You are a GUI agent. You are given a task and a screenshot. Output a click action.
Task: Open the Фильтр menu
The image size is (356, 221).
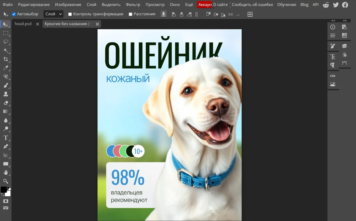[x=133, y=4]
